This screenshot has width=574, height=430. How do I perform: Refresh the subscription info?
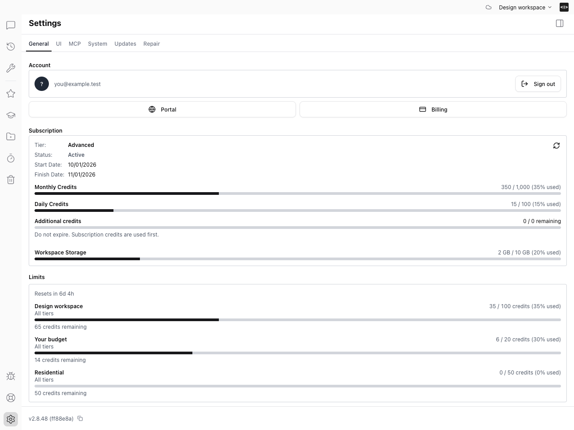557,146
